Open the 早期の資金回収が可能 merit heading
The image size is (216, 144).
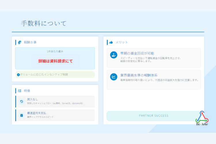coord(137,53)
